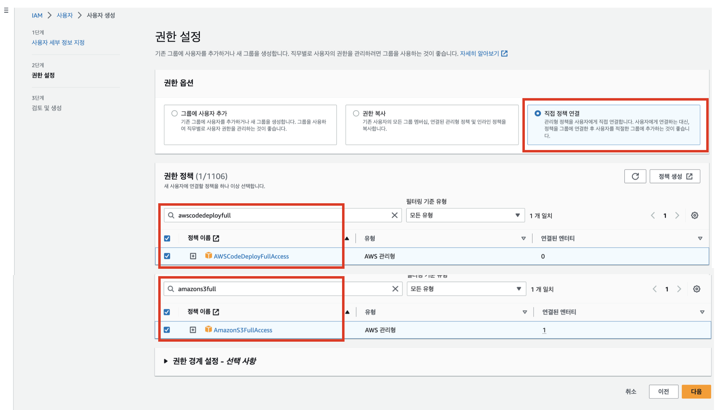Expand AWSCodeDeployFullAccess policy details
This screenshot has width=715, height=410.
193,256
